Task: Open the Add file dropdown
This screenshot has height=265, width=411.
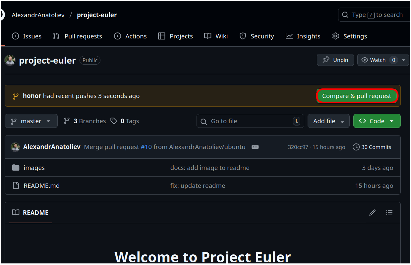Action: 328,121
